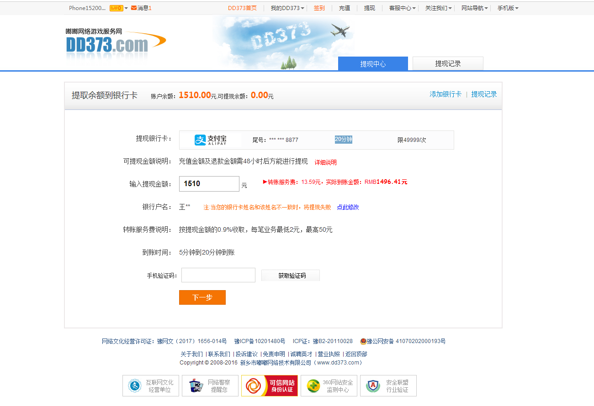Click the public security record emblem icon

click(x=363, y=341)
